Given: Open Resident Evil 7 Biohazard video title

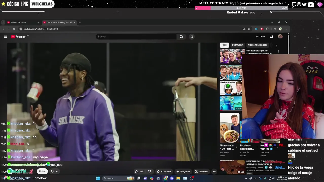Looking at the screenshot, I should 260,163.
